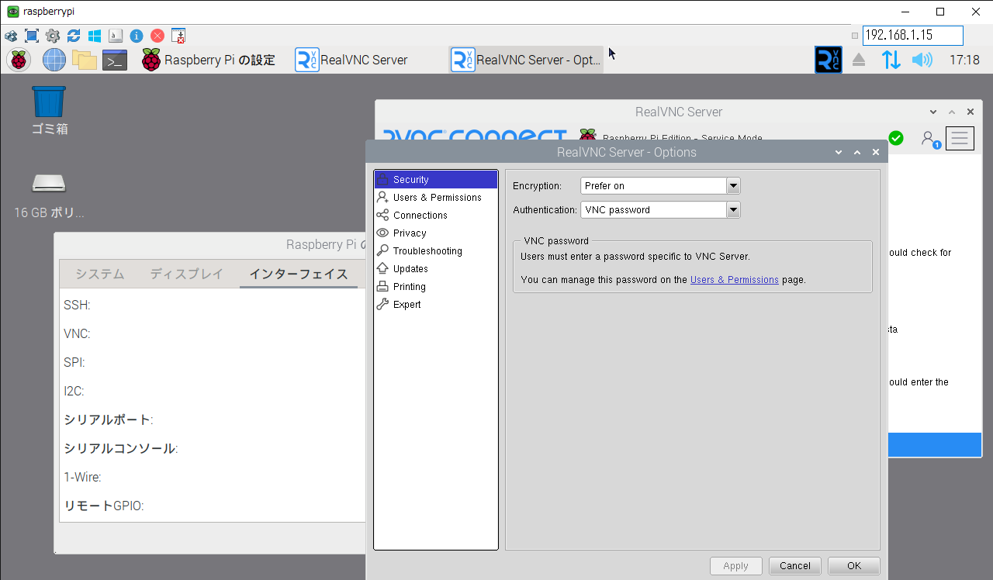This screenshot has width=993, height=580.
Task: Click the Apply button in Options dialog
Action: coord(735,566)
